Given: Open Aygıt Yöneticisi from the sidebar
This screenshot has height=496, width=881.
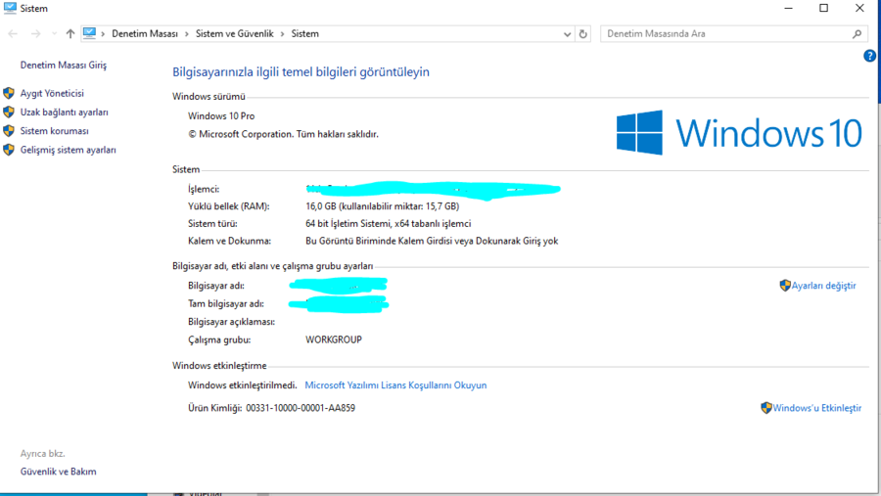Looking at the screenshot, I should coord(52,93).
